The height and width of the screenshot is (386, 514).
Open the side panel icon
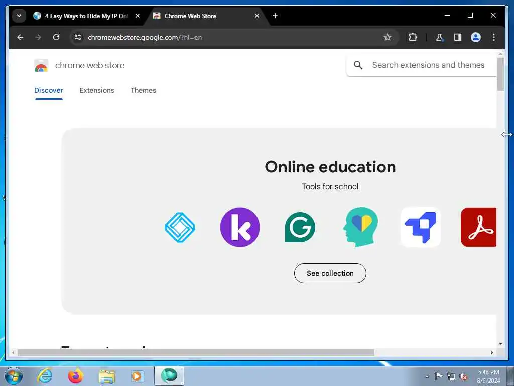(x=458, y=37)
